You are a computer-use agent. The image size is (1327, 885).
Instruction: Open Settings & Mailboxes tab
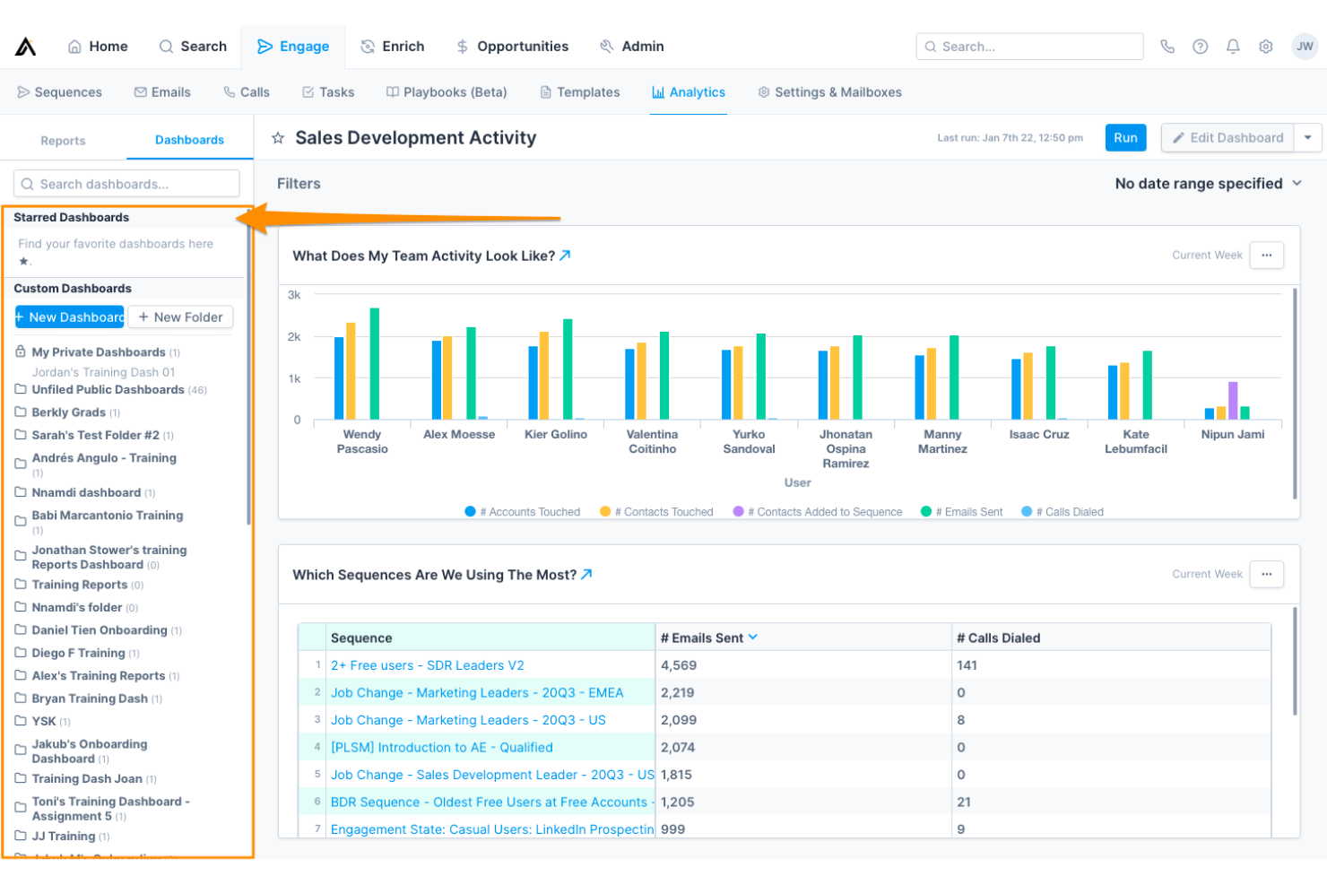click(830, 92)
